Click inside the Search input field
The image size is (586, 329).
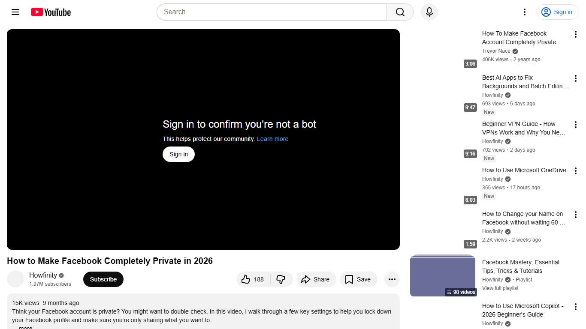270,12
